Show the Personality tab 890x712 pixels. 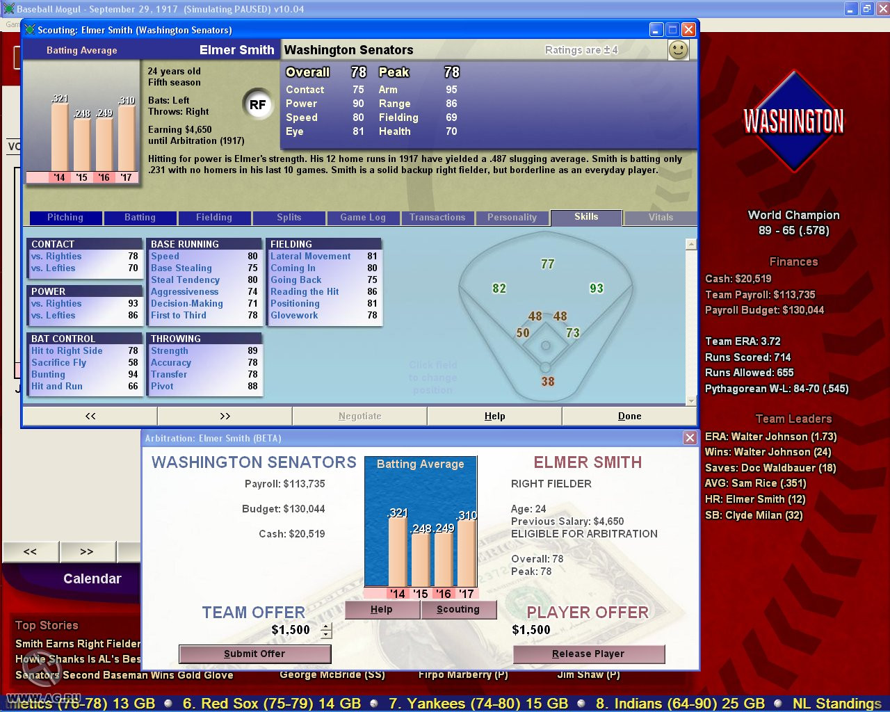point(512,218)
